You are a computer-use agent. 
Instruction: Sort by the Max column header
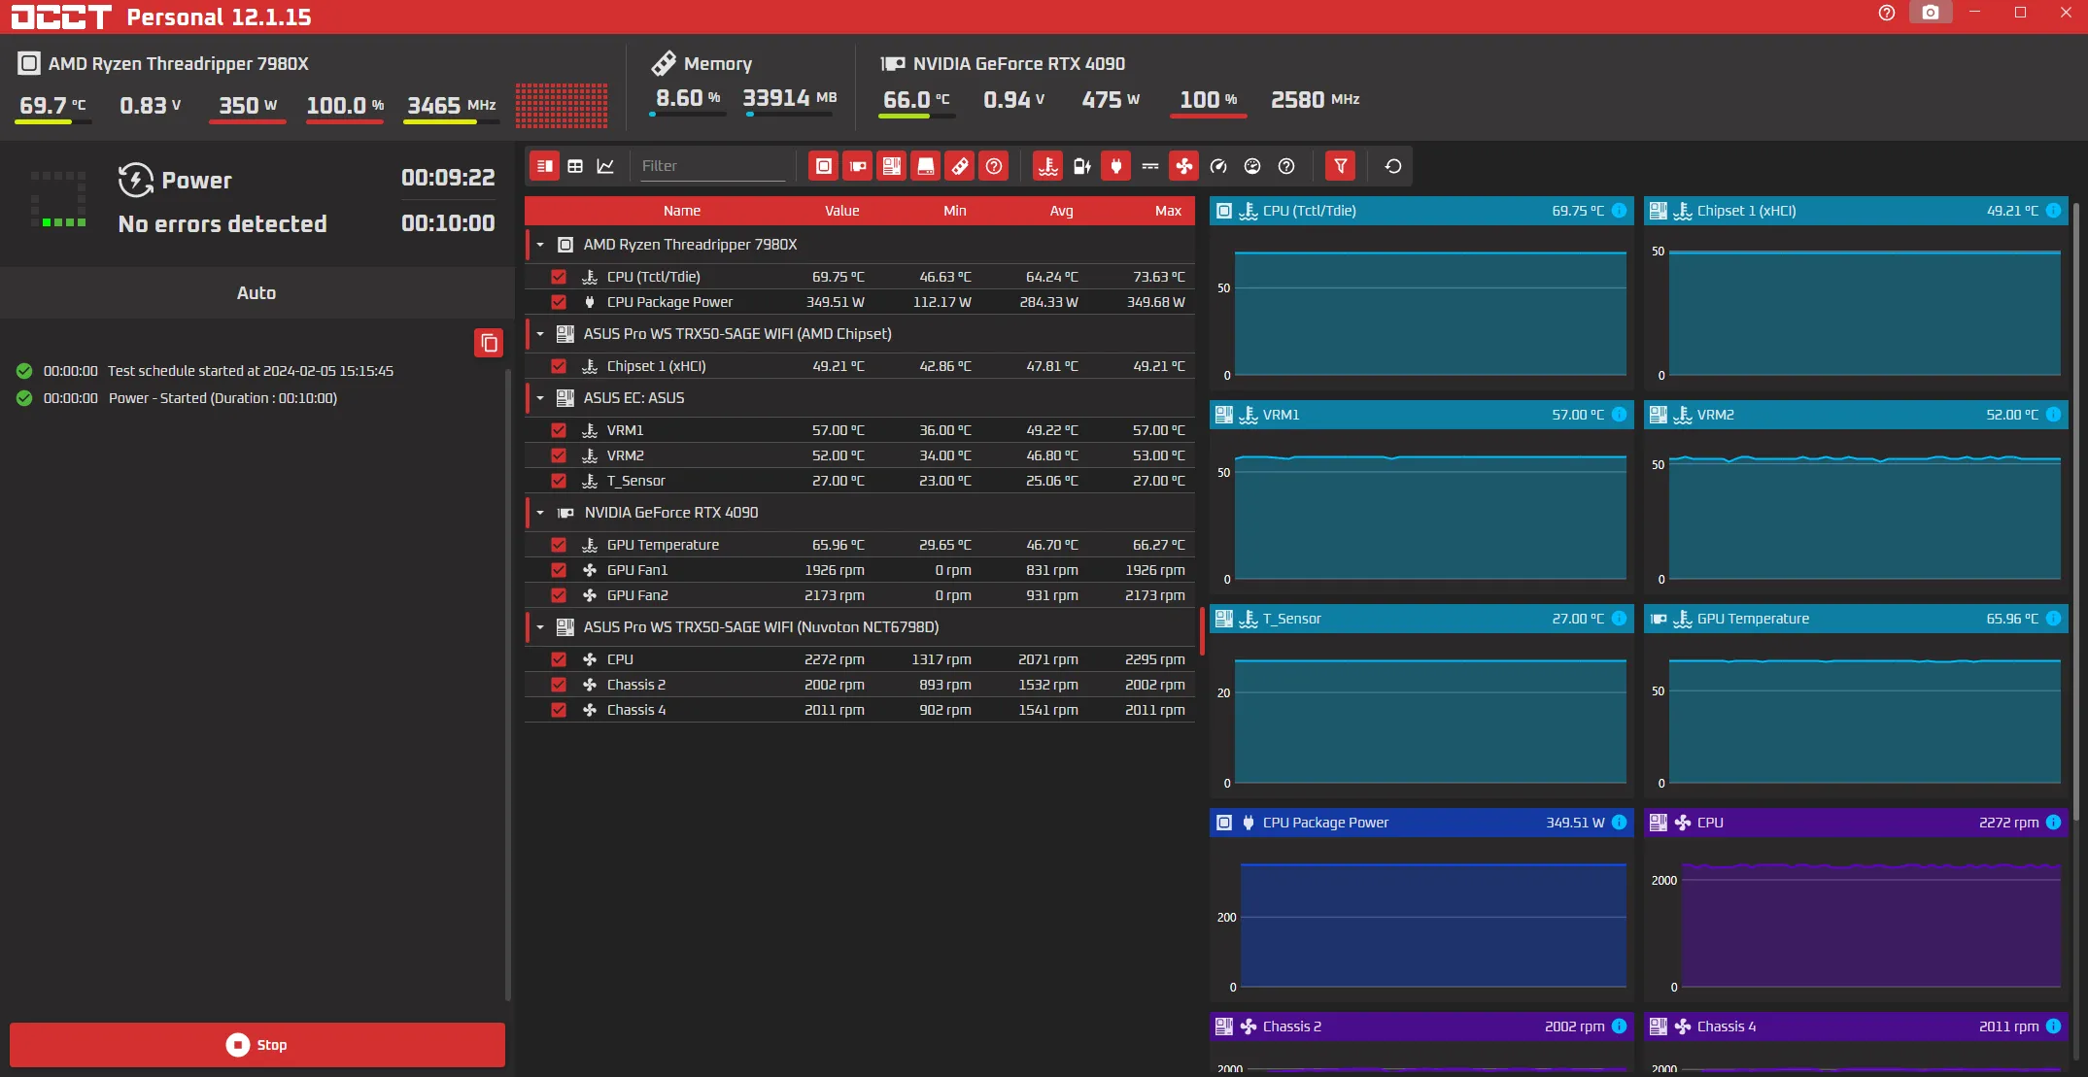[1168, 211]
